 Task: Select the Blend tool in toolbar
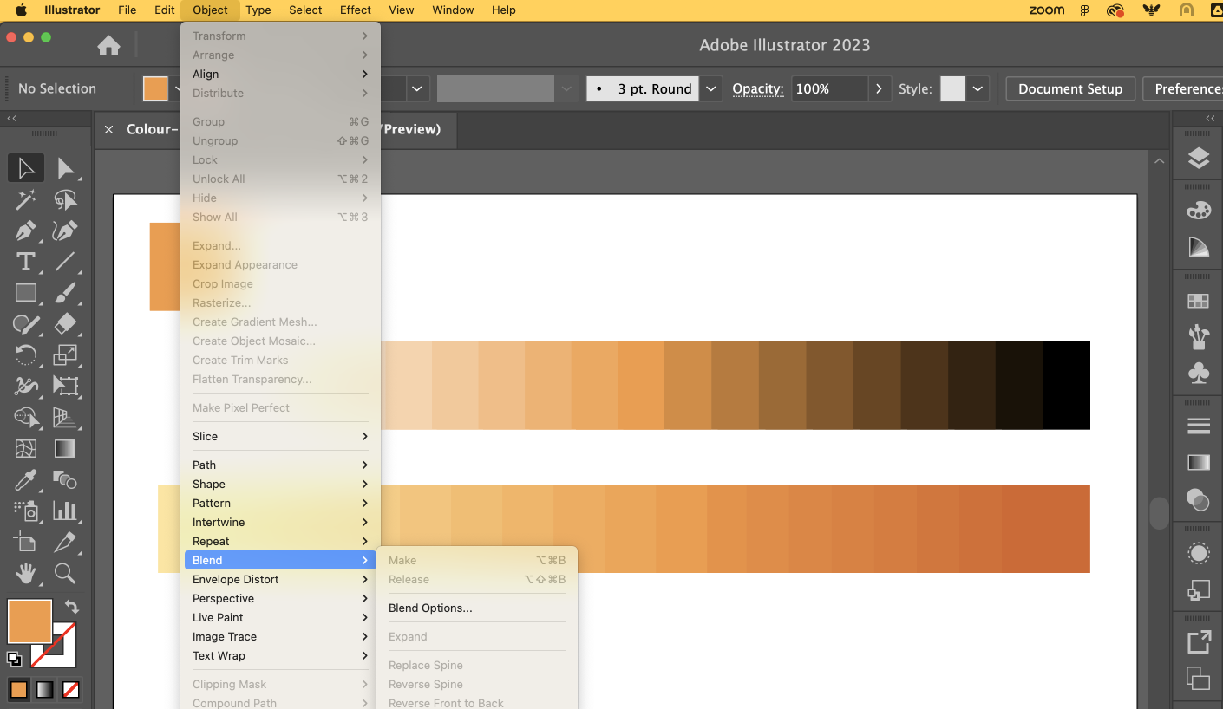[65, 480]
